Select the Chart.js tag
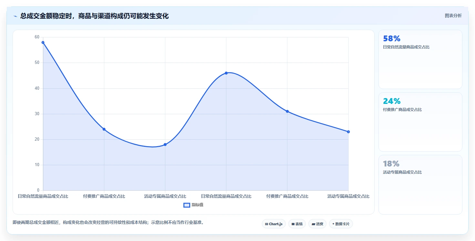 click(x=274, y=224)
